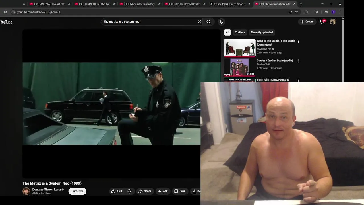The image size is (364, 205).
Task: Close The Matrix is a System tab
Action: pyautogui.click(x=294, y=4)
